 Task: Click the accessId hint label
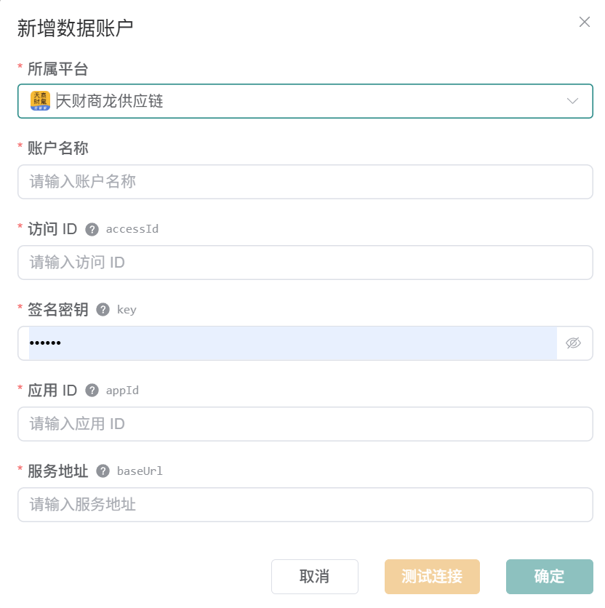point(132,229)
